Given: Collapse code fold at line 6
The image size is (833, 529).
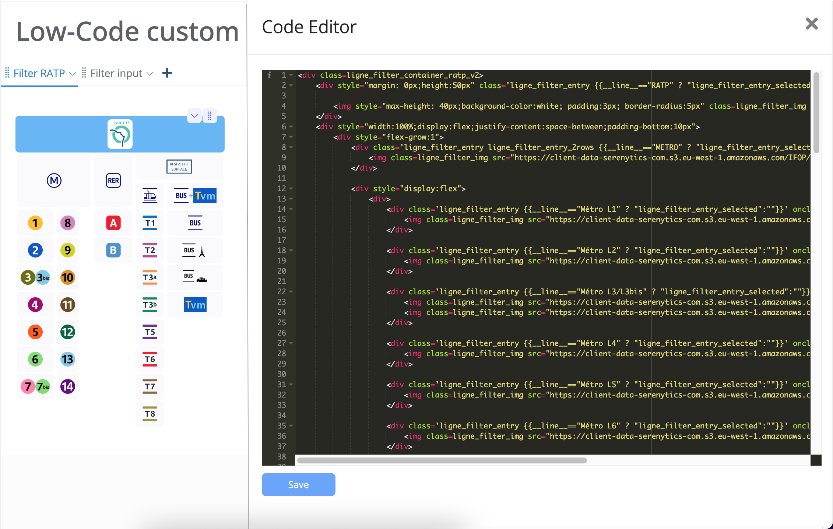Looking at the screenshot, I should point(291,126).
